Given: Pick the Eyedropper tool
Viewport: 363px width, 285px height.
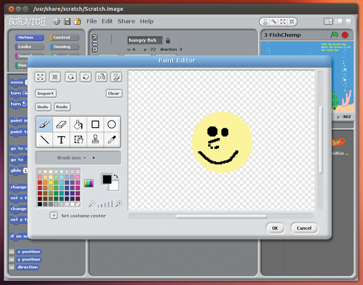Looking at the screenshot, I should (x=112, y=140).
